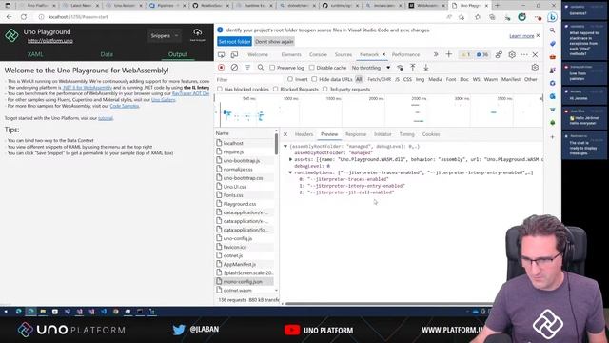This screenshot has width=609, height=343.
Task: Open DevTools settings gear in tab bar
Action: coord(512,55)
